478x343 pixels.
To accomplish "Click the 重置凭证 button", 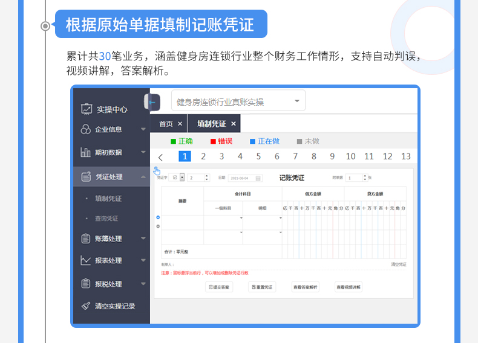I will [262, 287].
